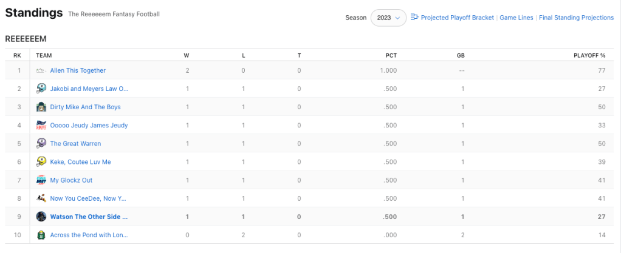621x253 pixels.
Task: Click Dirty Mike And The Boys logo
Action: (41, 107)
